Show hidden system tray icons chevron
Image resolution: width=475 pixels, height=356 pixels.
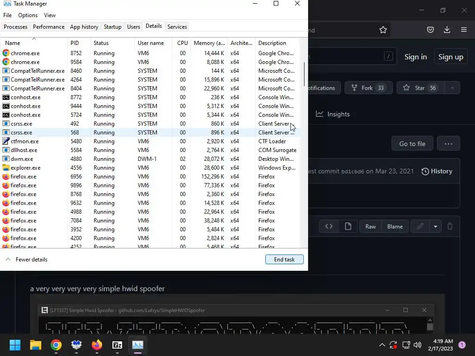(x=382, y=345)
